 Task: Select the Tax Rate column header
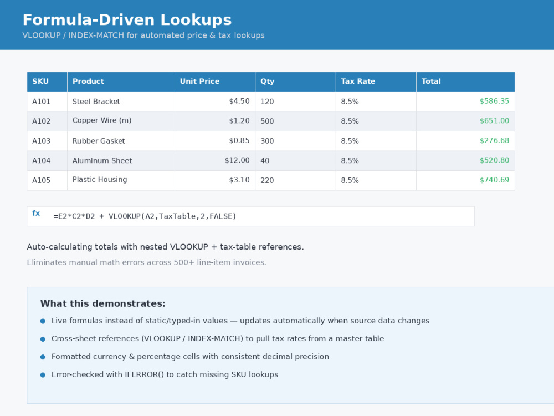376,82
